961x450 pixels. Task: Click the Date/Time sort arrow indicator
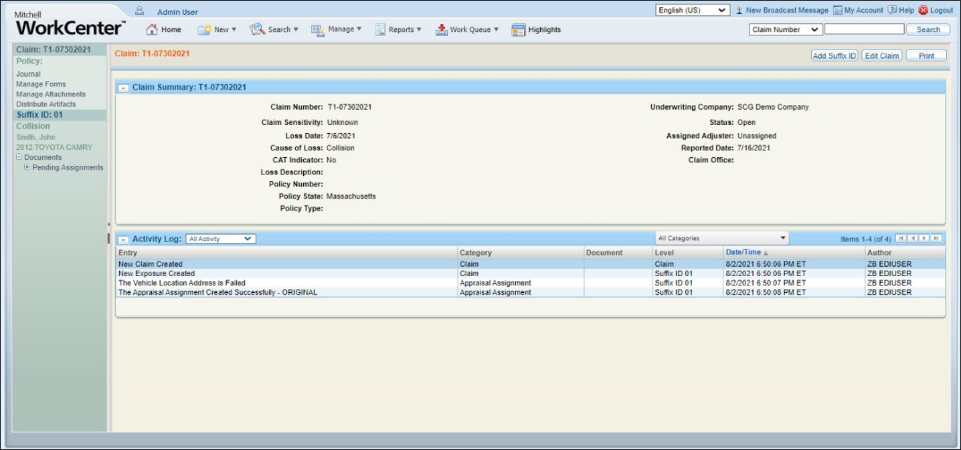[766, 253]
